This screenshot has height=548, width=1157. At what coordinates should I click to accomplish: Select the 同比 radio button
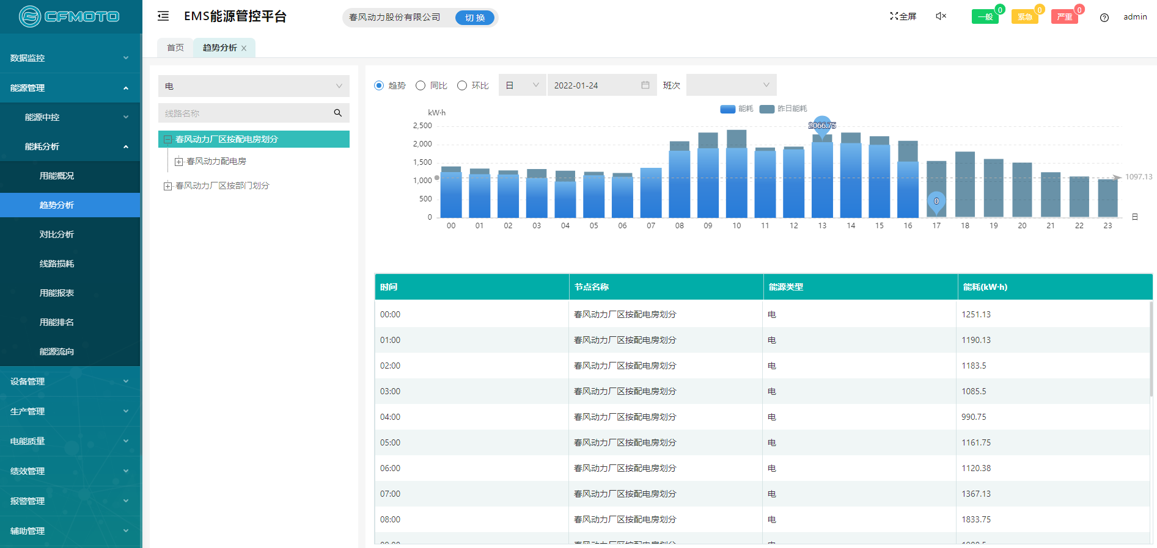[421, 85]
